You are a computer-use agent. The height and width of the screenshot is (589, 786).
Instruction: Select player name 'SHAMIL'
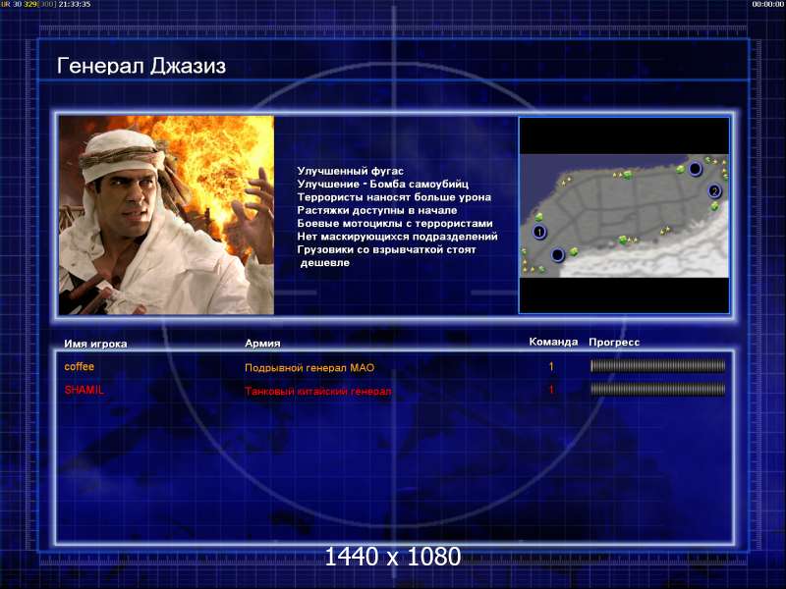click(x=84, y=390)
